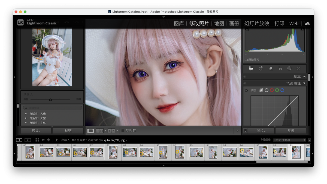Toggle visibility eye of 基本 panel
The width and height of the screenshot is (327, 184).
[x=245, y=77]
